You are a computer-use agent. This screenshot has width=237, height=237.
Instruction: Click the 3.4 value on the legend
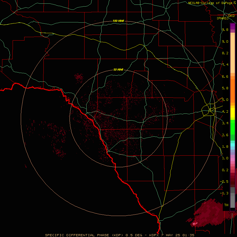click(x=225, y=123)
